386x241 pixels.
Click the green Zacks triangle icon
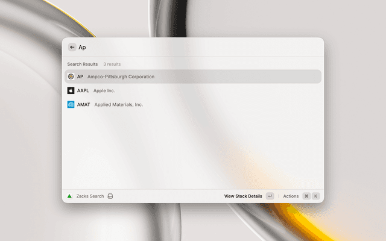coord(69,196)
